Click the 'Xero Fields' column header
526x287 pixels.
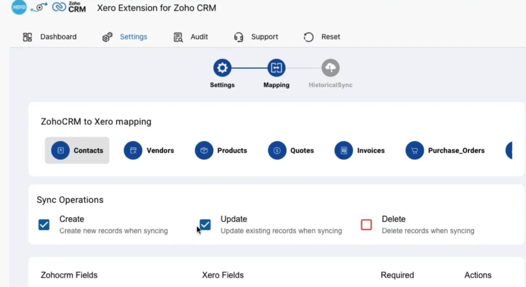pos(223,275)
